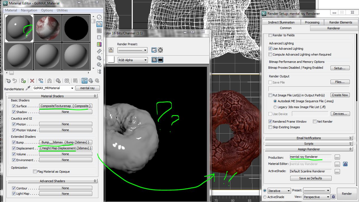Open the Utilities menu in Material Editor
This screenshot has height=202, width=359.
62,10
